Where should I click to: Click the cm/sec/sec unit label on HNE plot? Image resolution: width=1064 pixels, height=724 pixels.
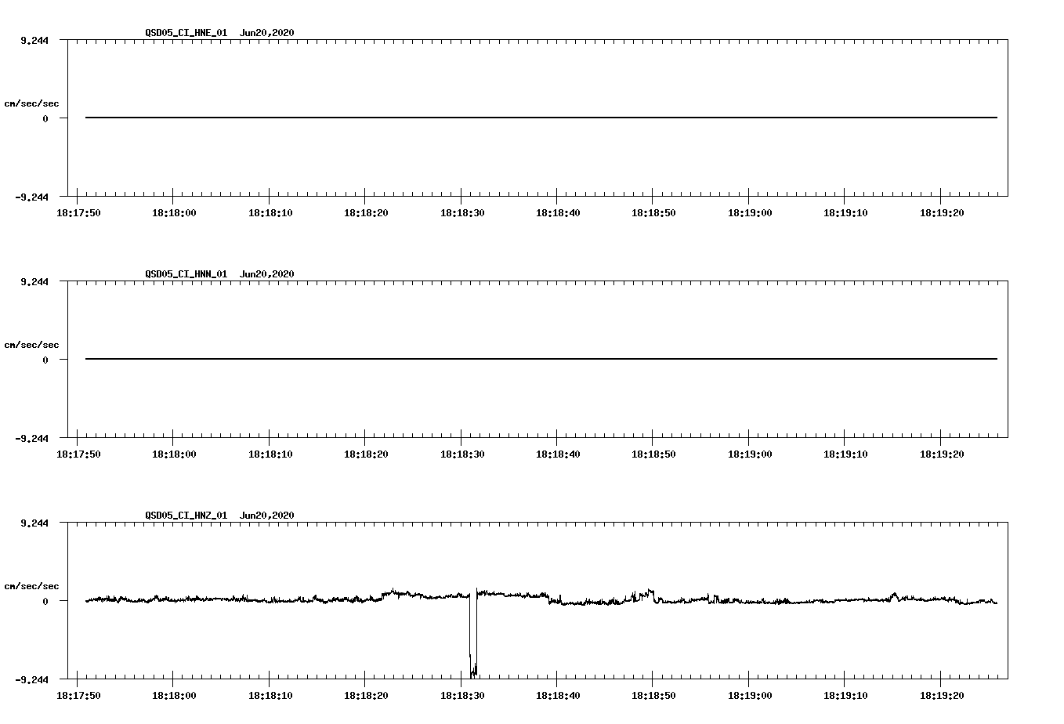pyautogui.click(x=31, y=103)
